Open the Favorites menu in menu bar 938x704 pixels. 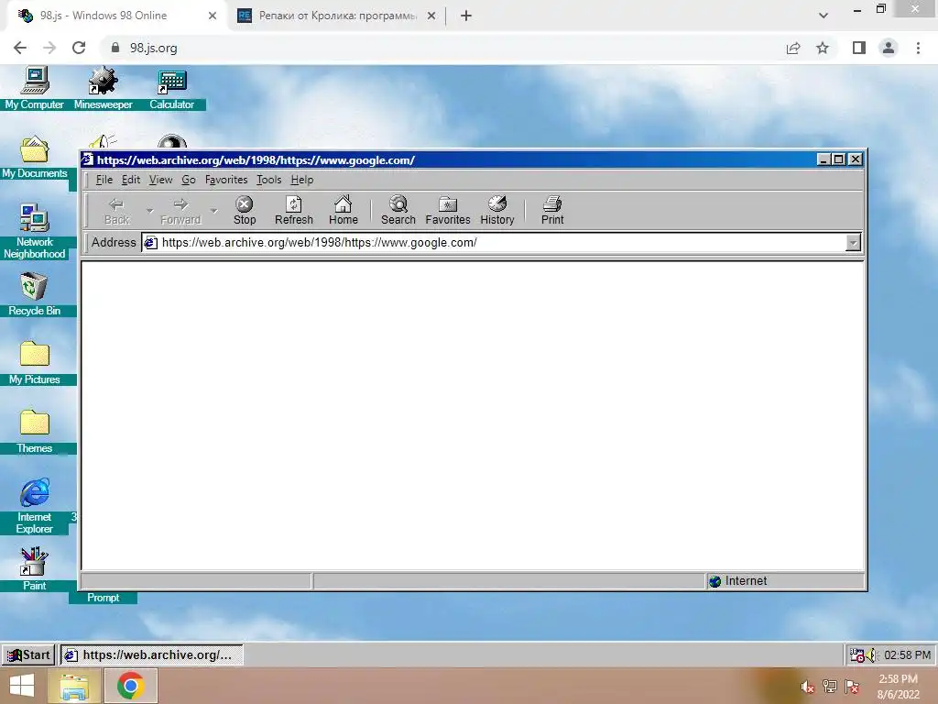[226, 180]
